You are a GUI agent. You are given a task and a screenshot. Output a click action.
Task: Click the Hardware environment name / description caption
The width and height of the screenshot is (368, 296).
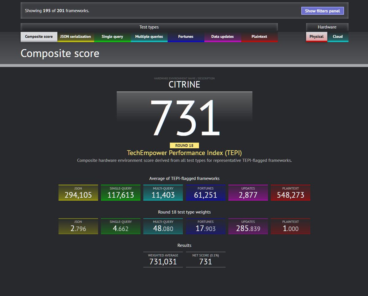[x=184, y=78]
